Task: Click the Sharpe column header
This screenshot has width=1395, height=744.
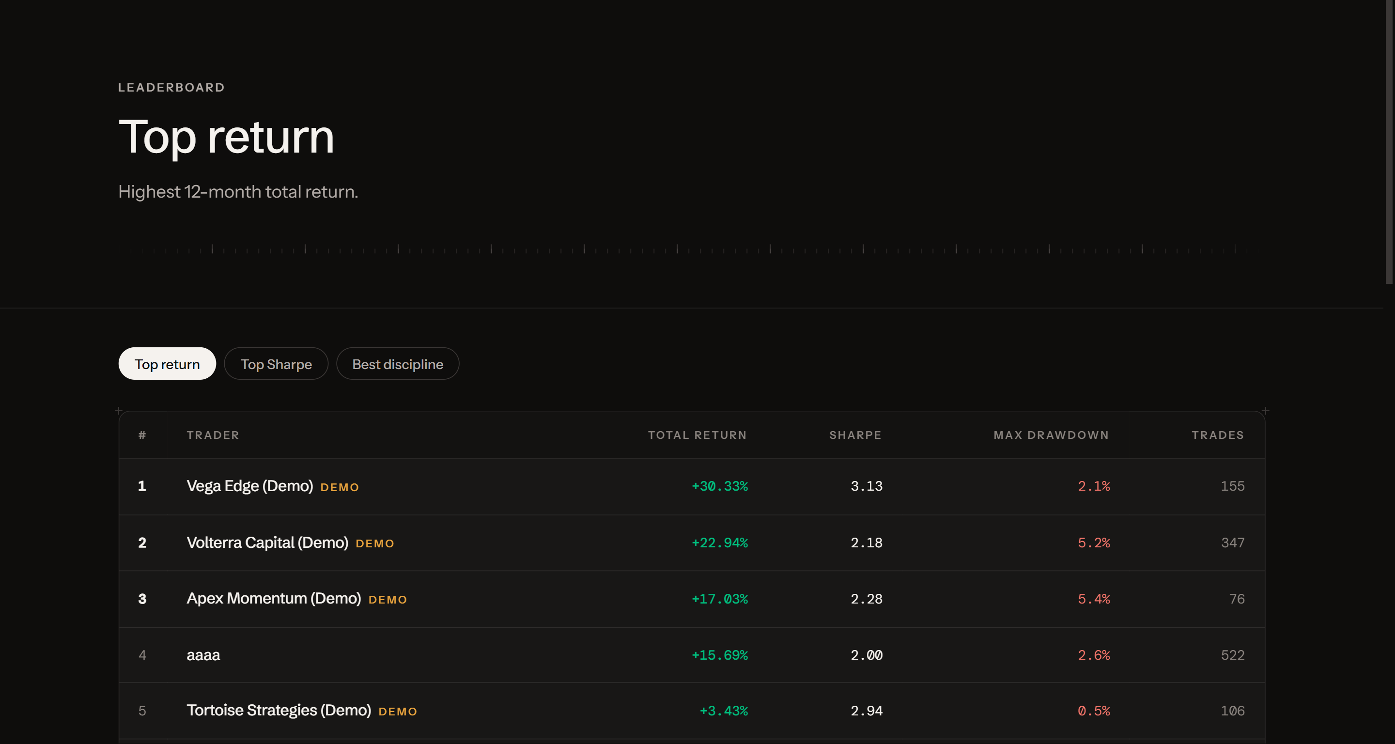Action: coord(855,435)
